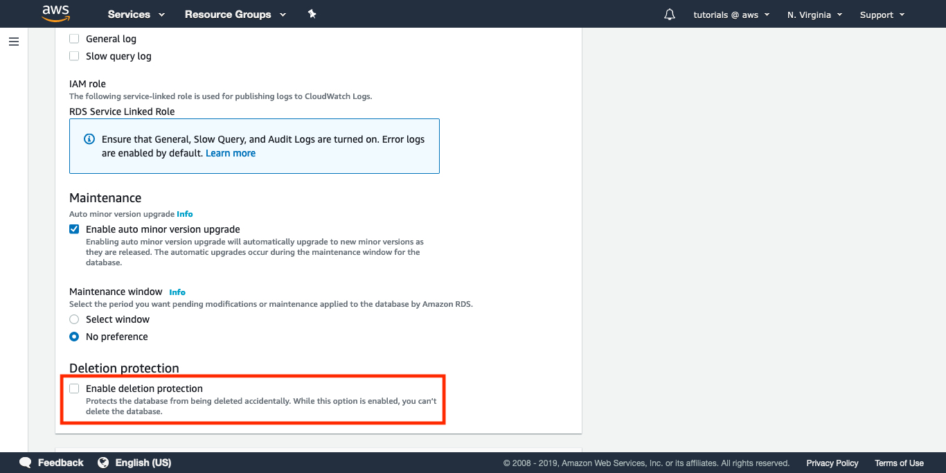
Task: Open Info link beside Maintenance window
Action: coord(177,292)
